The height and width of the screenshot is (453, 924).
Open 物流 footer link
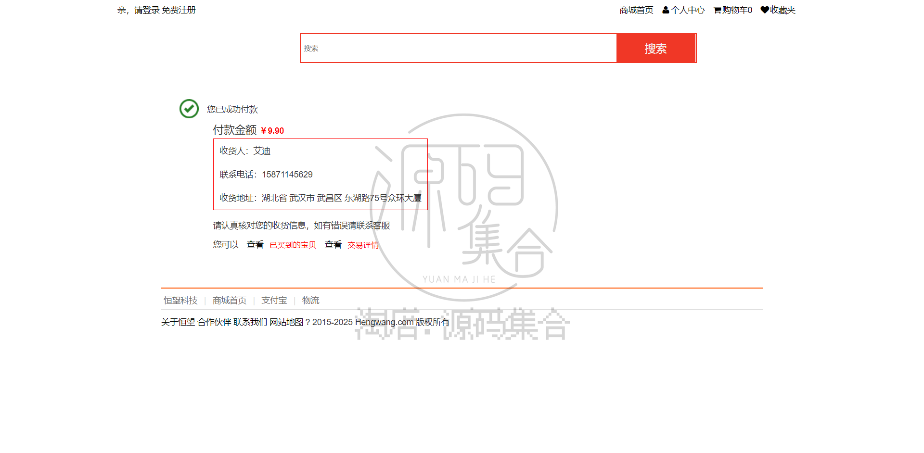(x=311, y=301)
